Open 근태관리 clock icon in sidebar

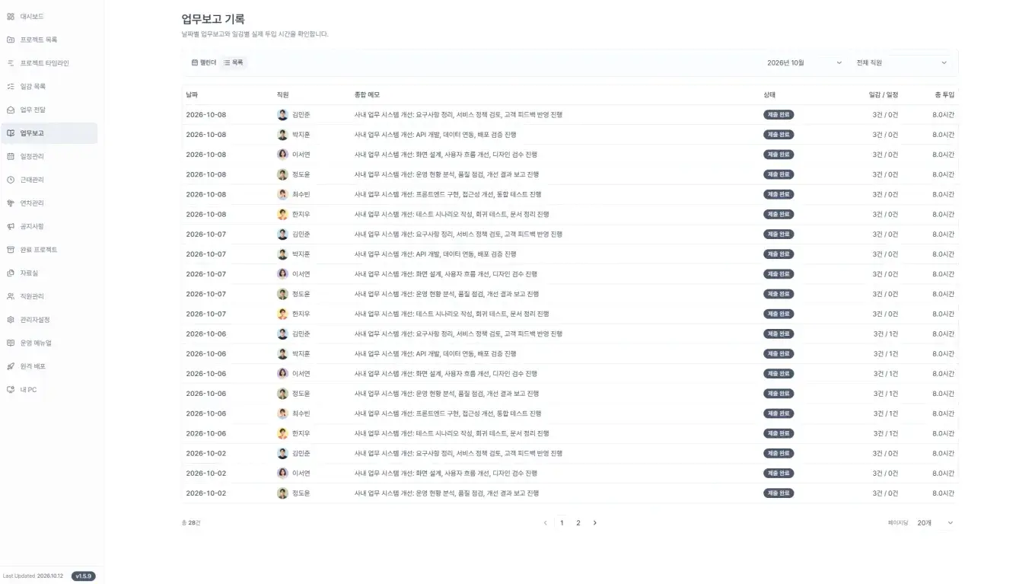pyautogui.click(x=11, y=180)
